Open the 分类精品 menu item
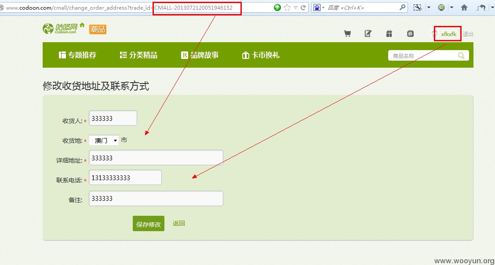 (x=138, y=55)
